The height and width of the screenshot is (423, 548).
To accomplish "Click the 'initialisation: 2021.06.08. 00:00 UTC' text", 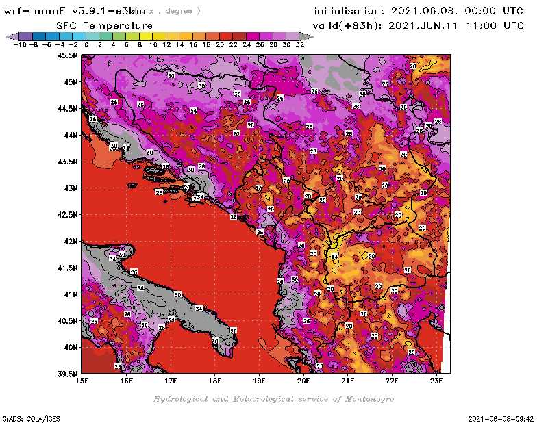I will point(419,11).
